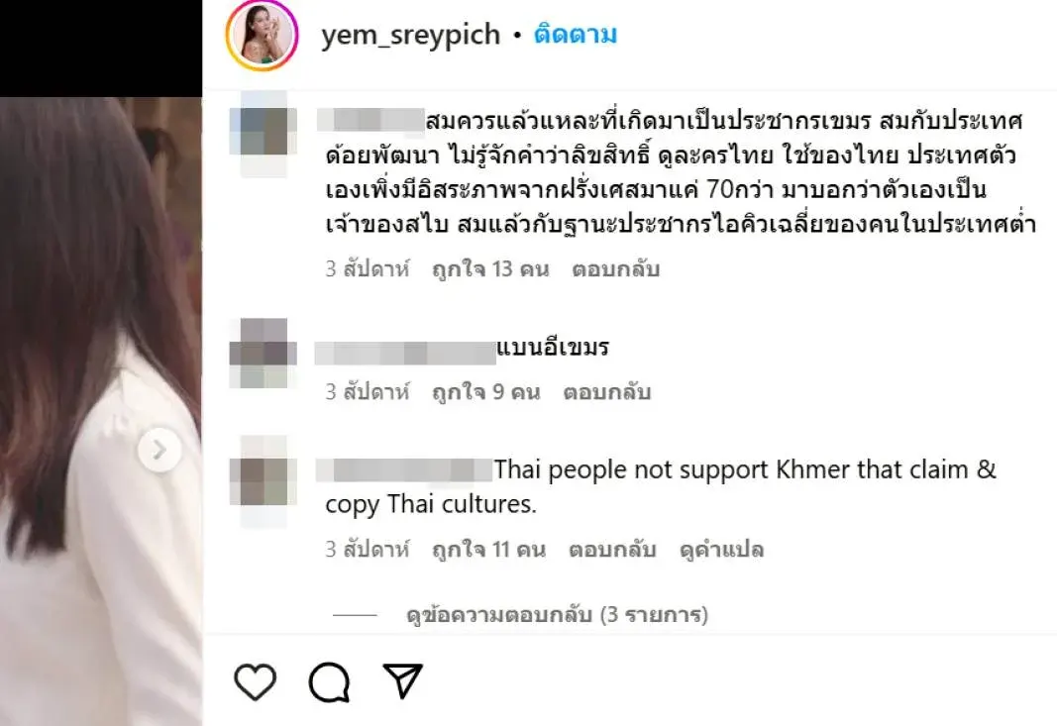Viewport: 1057px width, 726px height.
Task: Open the first commenter's blurred avatar
Action: point(263,132)
